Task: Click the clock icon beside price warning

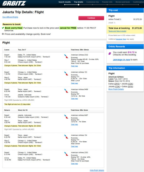Action: click(x=3, y=34)
